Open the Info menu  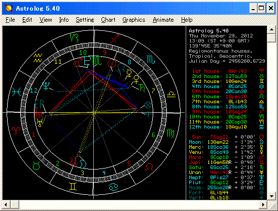click(64, 20)
